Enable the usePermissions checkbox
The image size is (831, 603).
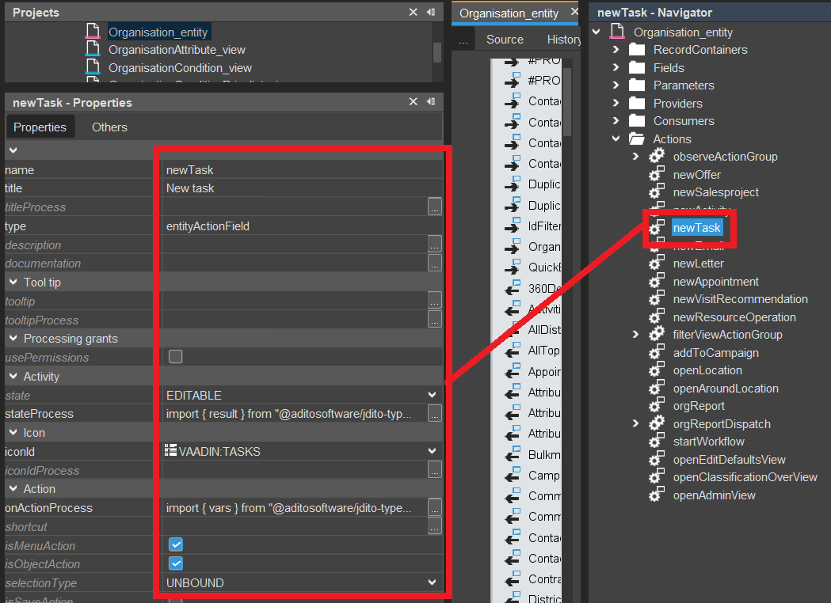click(x=176, y=357)
